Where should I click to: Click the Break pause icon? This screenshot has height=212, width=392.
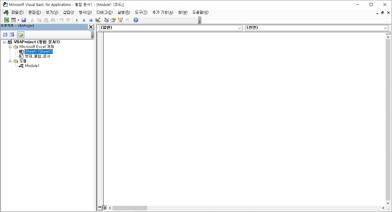[84, 20]
